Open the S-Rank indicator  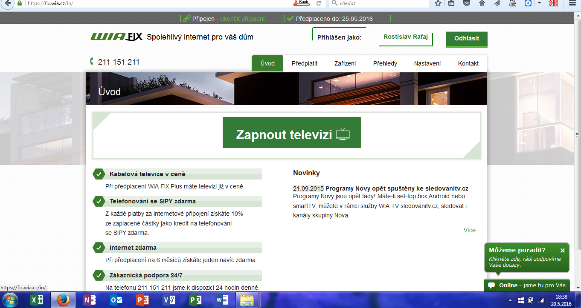pos(302,3)
